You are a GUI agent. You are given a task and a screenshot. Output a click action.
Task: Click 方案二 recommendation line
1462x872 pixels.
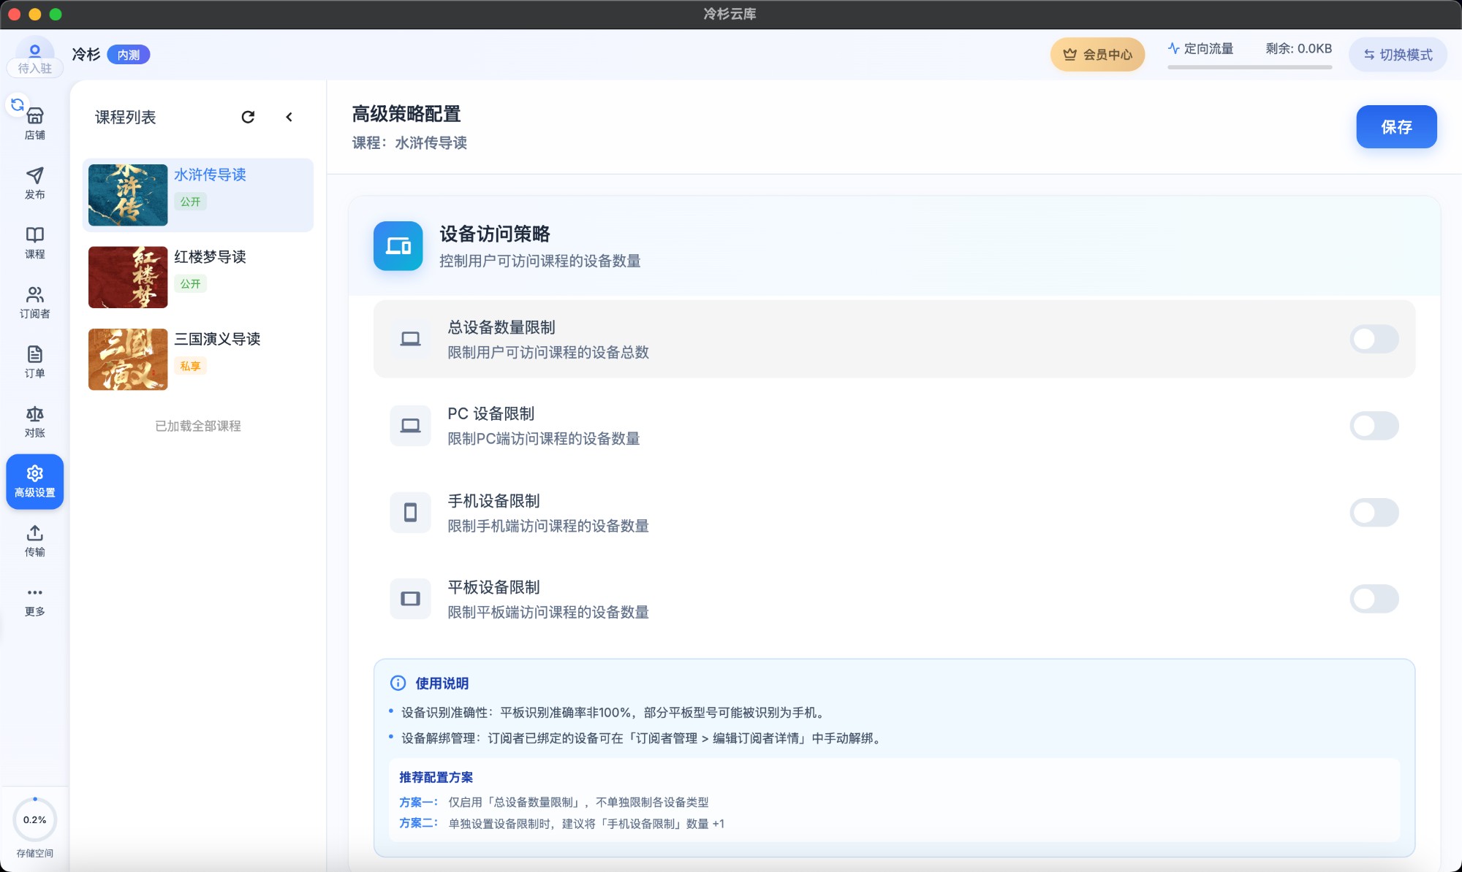pyautogui.click(x=562, y=824)
